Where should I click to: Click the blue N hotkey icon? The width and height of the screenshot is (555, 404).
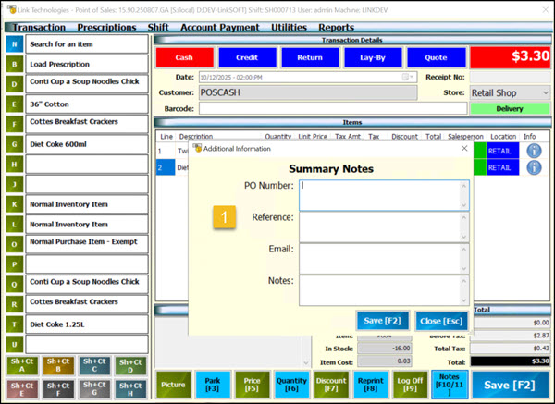14,43
